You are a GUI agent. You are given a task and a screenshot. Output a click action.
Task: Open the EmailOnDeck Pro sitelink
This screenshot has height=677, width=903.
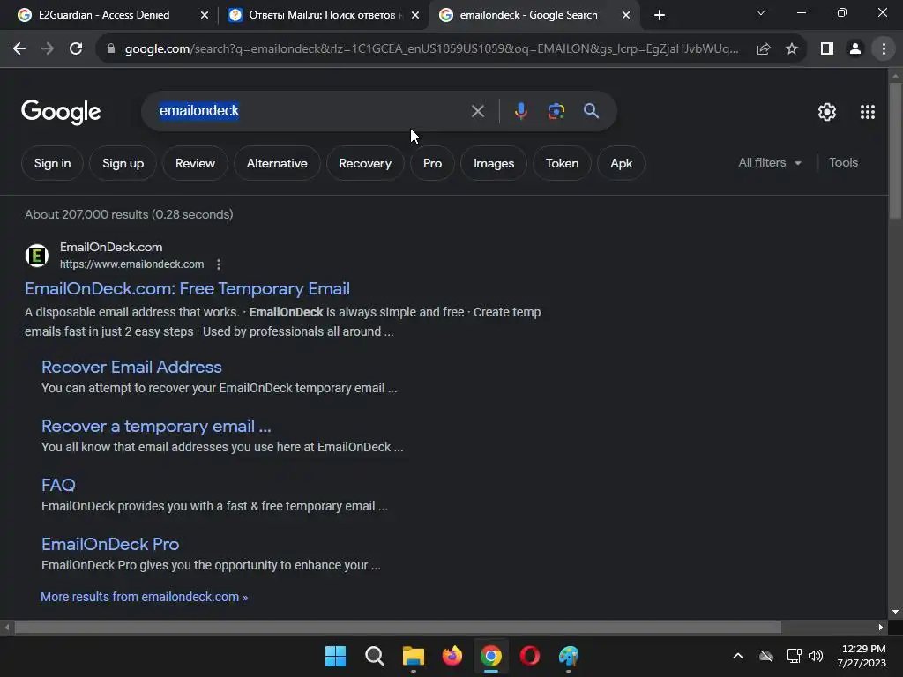click(110, 545)
